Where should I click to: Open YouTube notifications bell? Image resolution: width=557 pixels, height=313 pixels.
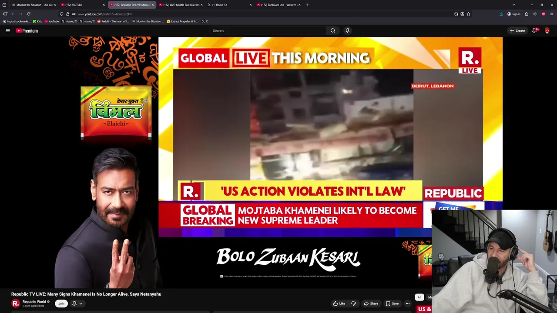tap(535, 30)
